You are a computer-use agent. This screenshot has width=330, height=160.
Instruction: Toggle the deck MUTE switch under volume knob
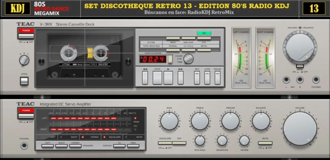tap(300, 66)
